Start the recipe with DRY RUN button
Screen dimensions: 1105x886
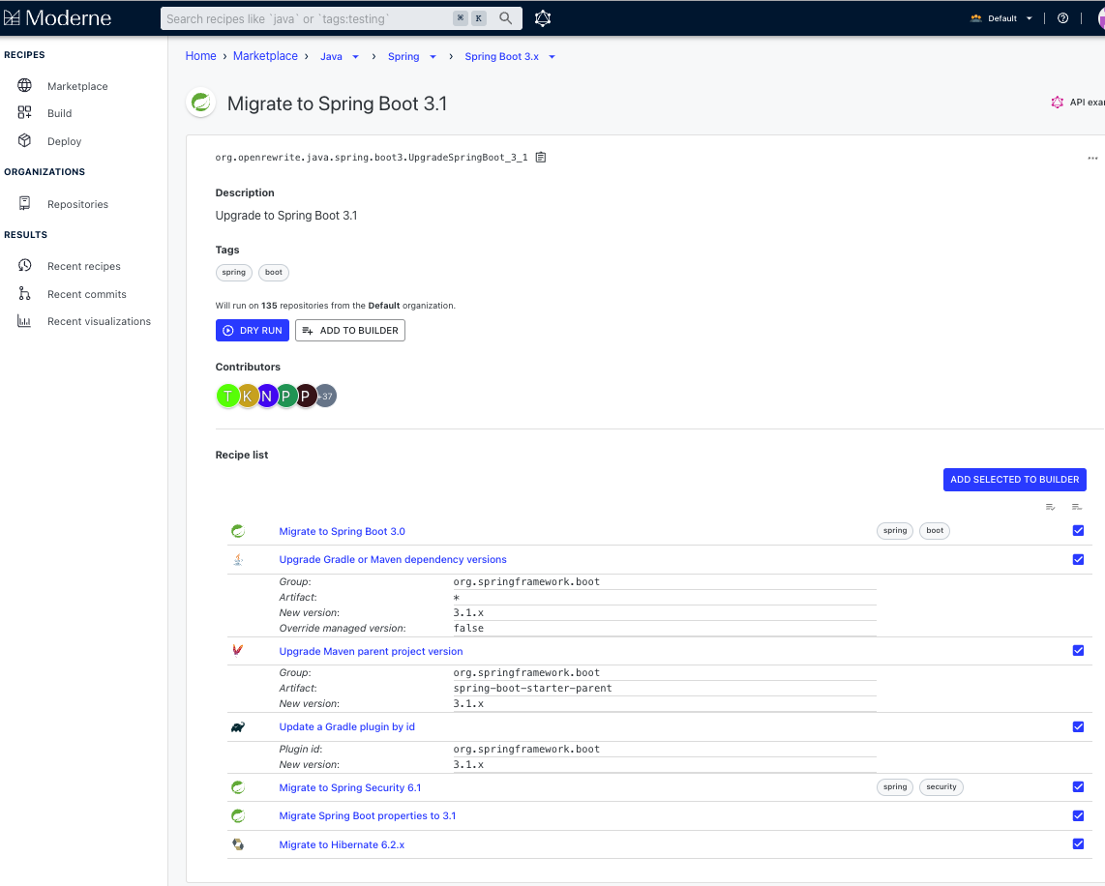point(253,330)
